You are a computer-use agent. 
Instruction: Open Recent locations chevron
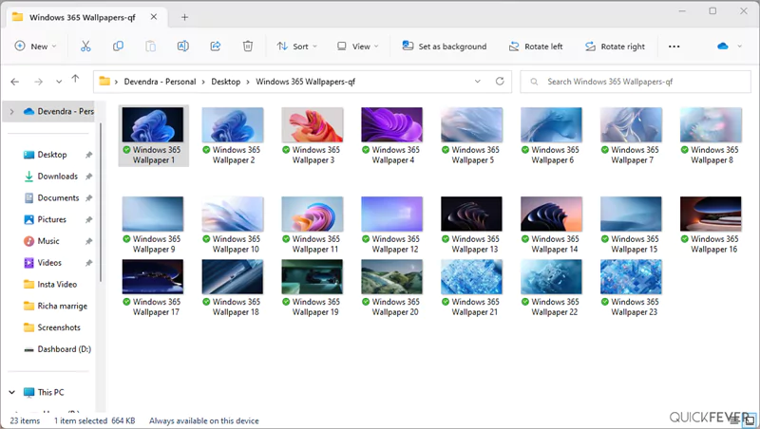click(x=59, y=82)
